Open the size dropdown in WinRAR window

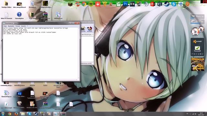[93, 34]
